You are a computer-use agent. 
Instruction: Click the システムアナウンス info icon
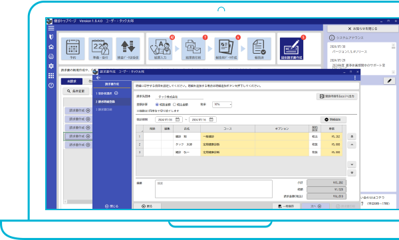point(332,38)
